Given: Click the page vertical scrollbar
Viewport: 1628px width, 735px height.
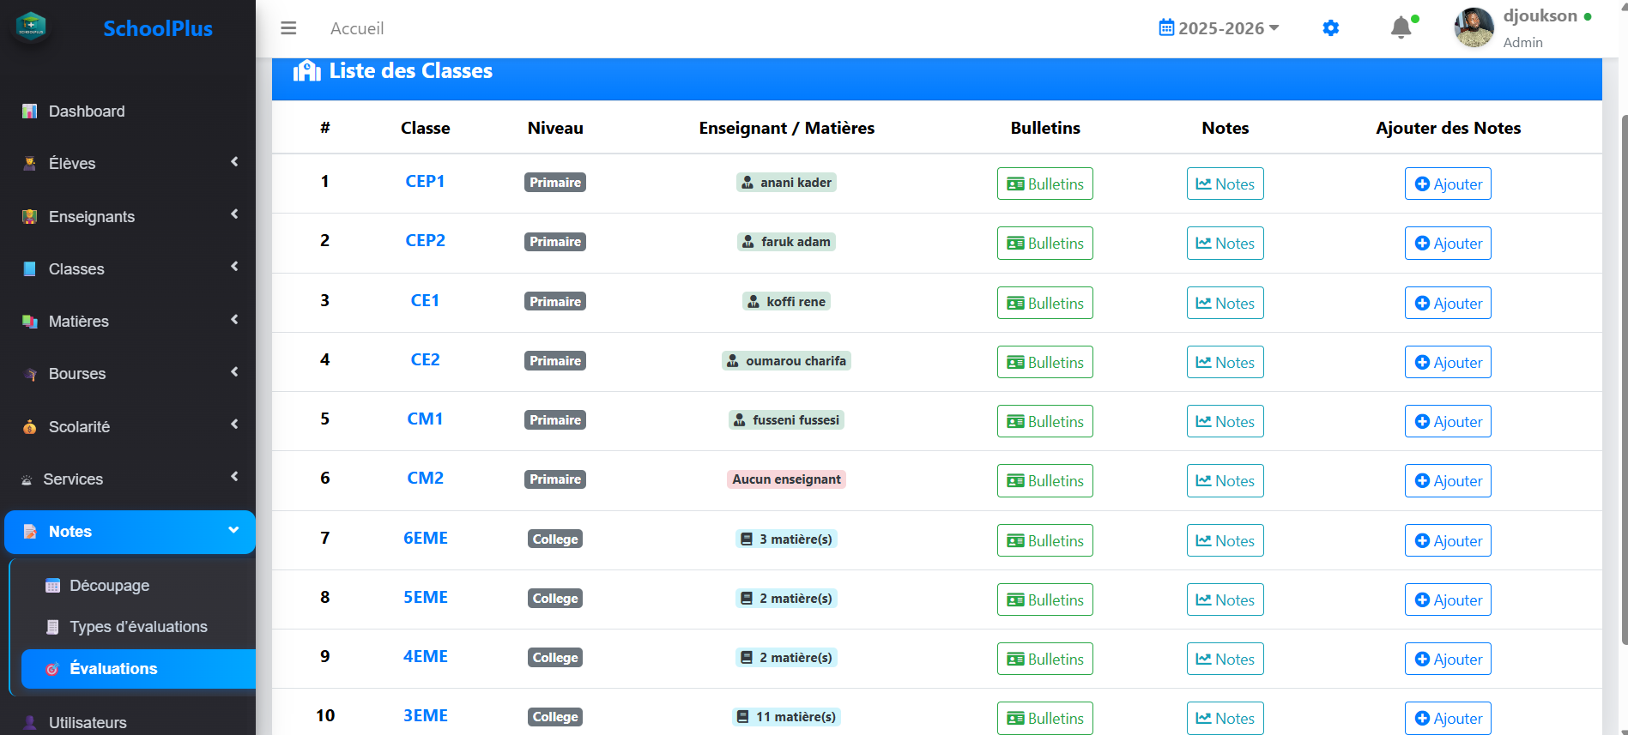Looking at the screenshot, I should point(1623,377).
